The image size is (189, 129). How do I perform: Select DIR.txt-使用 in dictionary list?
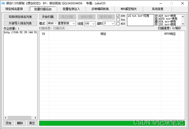tap(167, 22)
